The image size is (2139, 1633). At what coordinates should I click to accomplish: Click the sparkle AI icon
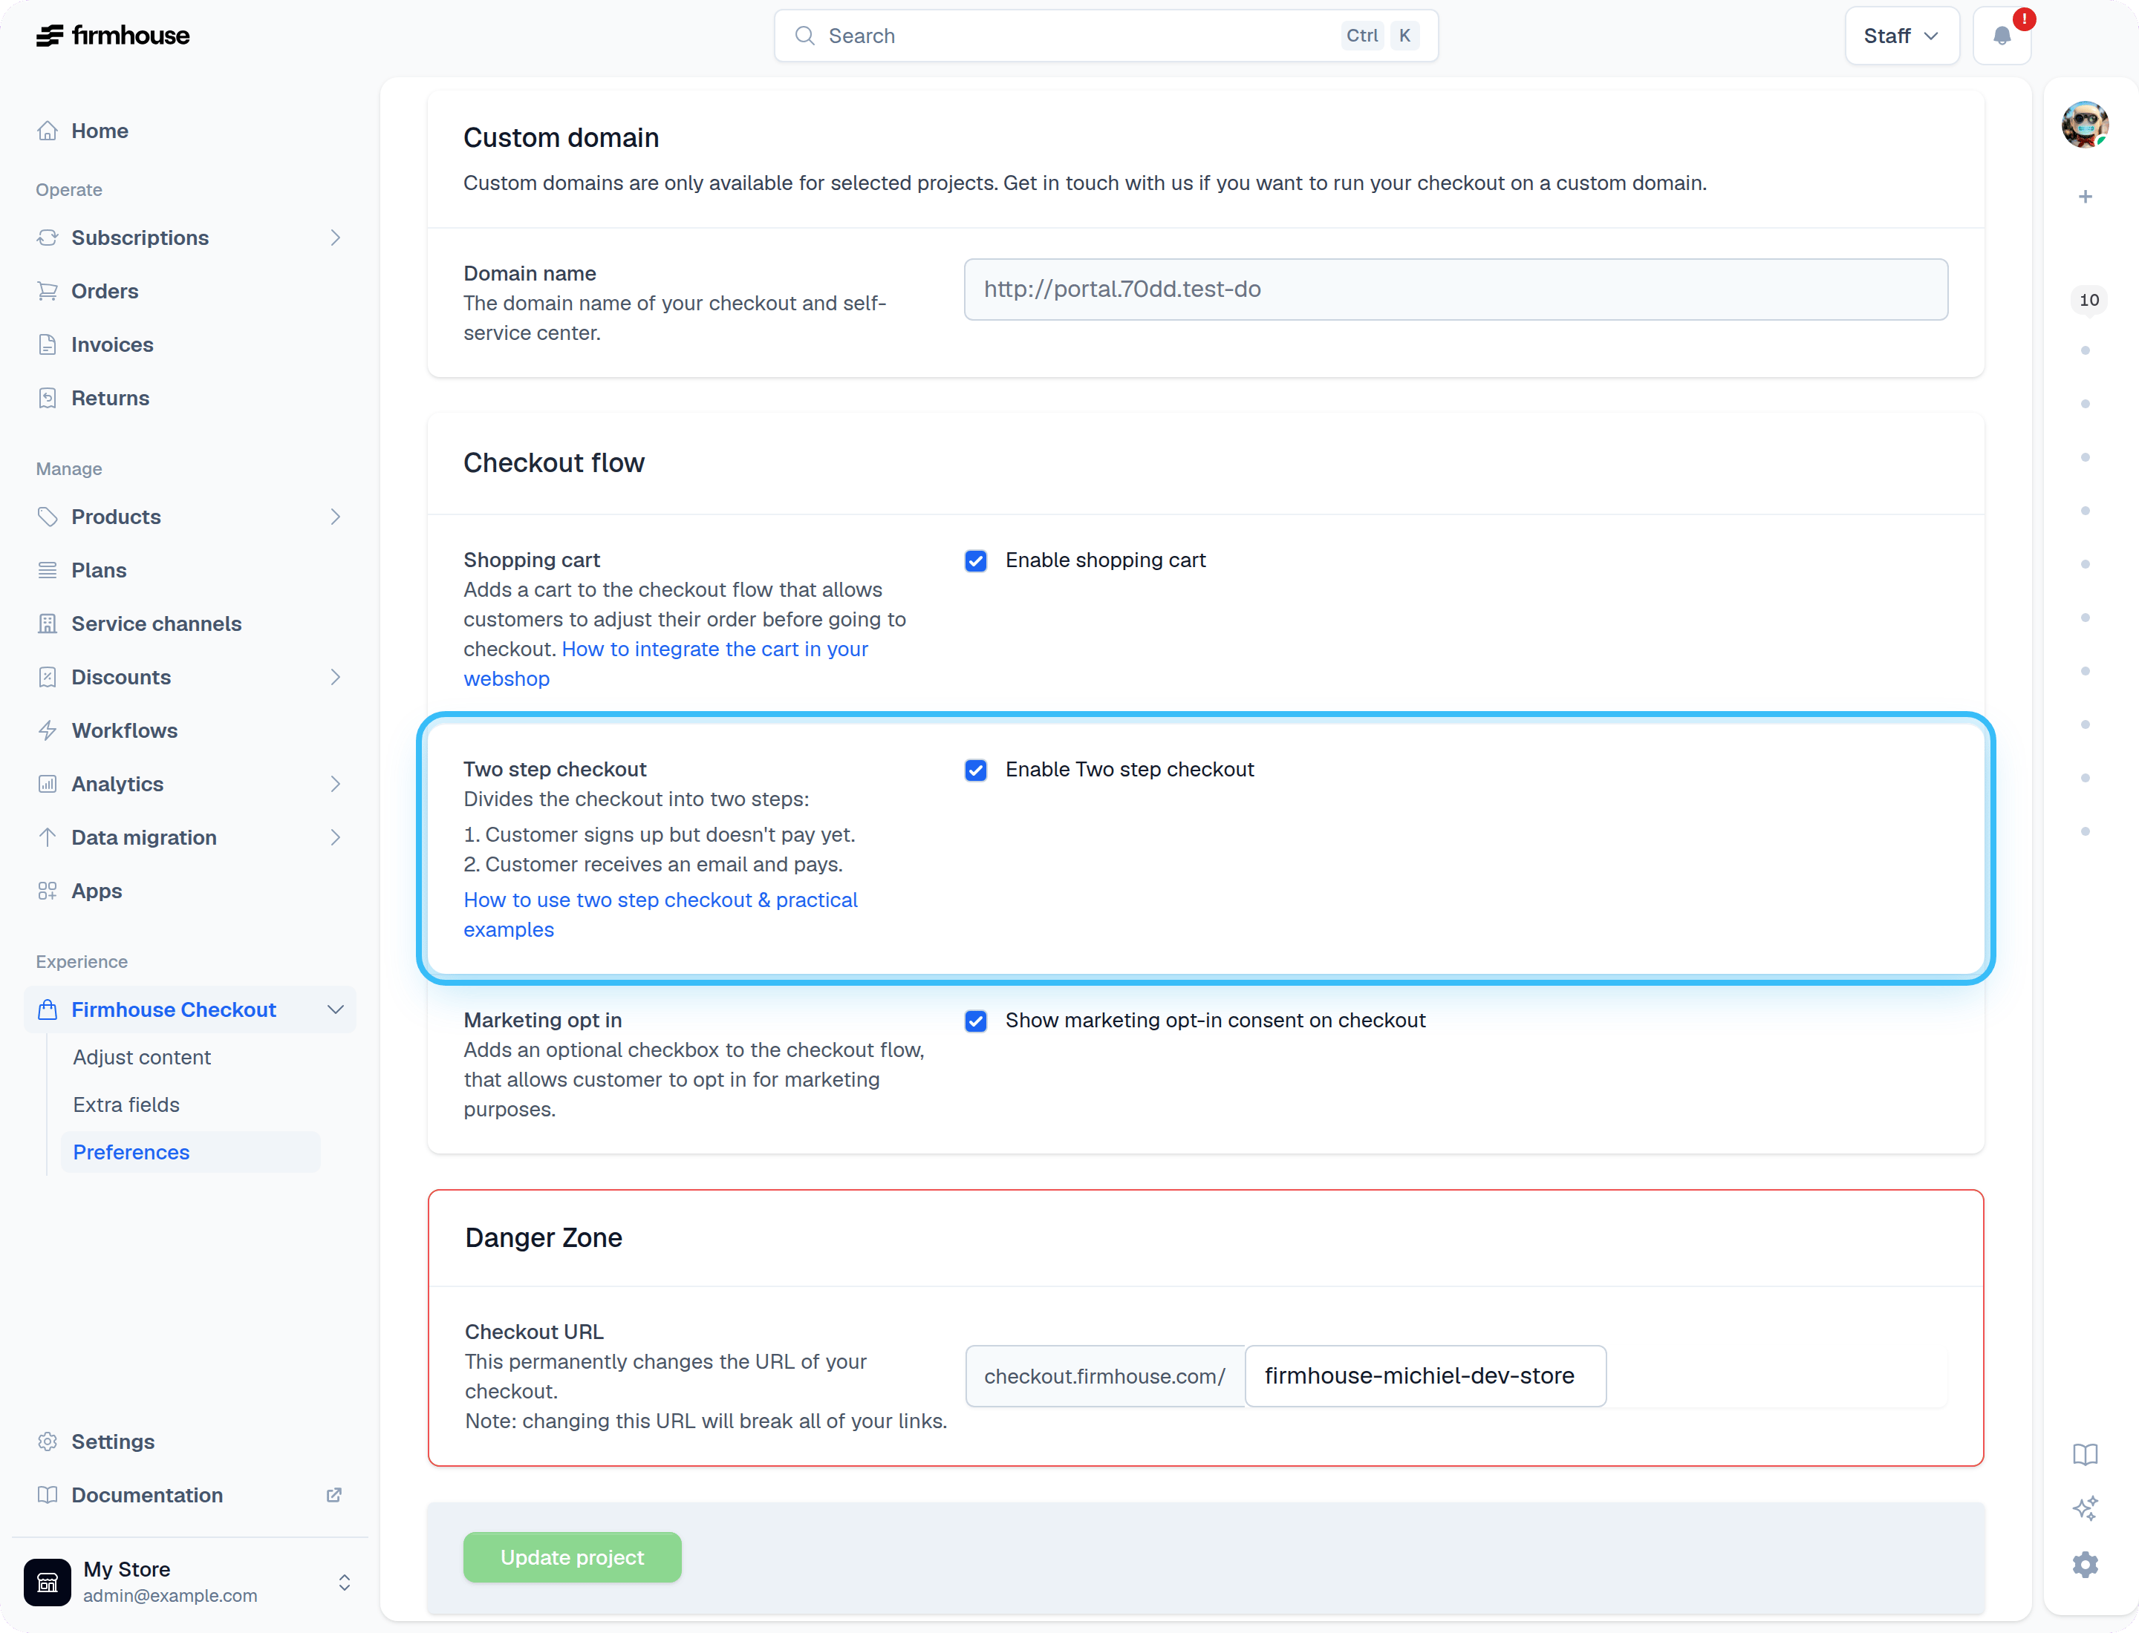[x=2086, y=1508]
